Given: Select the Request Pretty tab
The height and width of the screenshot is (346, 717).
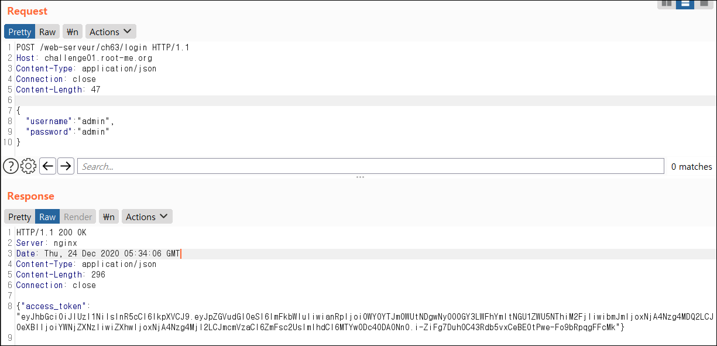Looking at the screenshot, I should tap(19, 32).
